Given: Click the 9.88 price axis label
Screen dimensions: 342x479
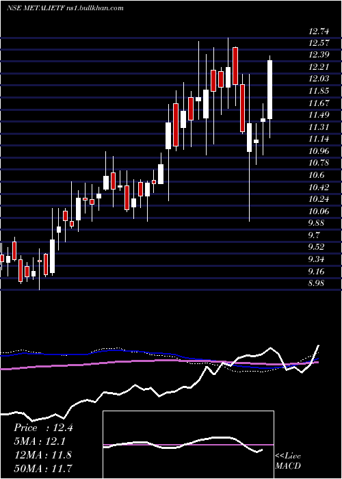Looking at the screenshot, I should (317, 223).
